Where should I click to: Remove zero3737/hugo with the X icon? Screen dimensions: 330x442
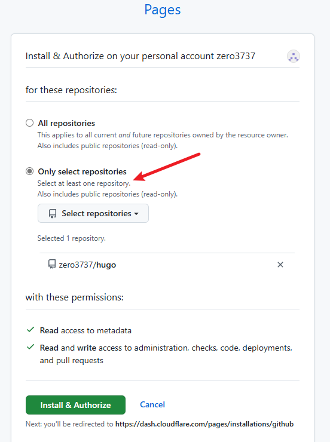point(280,265)
